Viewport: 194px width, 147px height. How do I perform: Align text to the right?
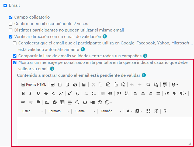[x=151, y=93]
